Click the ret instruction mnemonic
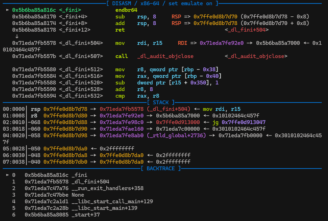328x221 pixels. tap(120, 30)
